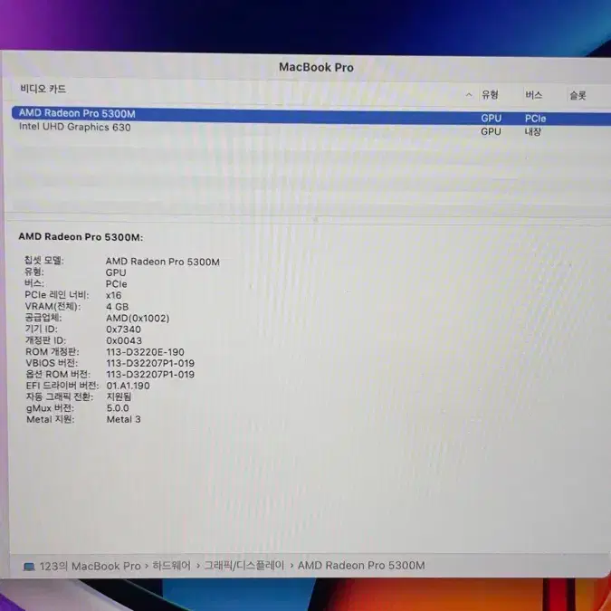Click the 내장 bus cell of Intel row
The width and height of the screenshot is (611, 611).
coord(532,132)
